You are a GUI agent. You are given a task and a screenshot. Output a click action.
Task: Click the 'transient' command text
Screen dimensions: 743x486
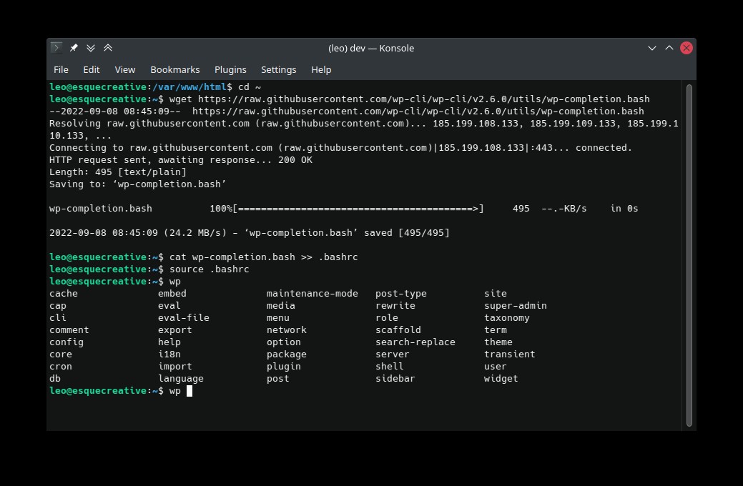click(x=509, y=354)
